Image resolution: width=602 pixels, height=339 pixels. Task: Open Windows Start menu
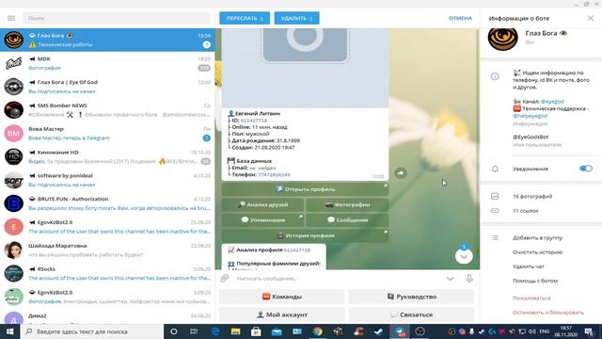pyautogui.click(x=10, y=331)
